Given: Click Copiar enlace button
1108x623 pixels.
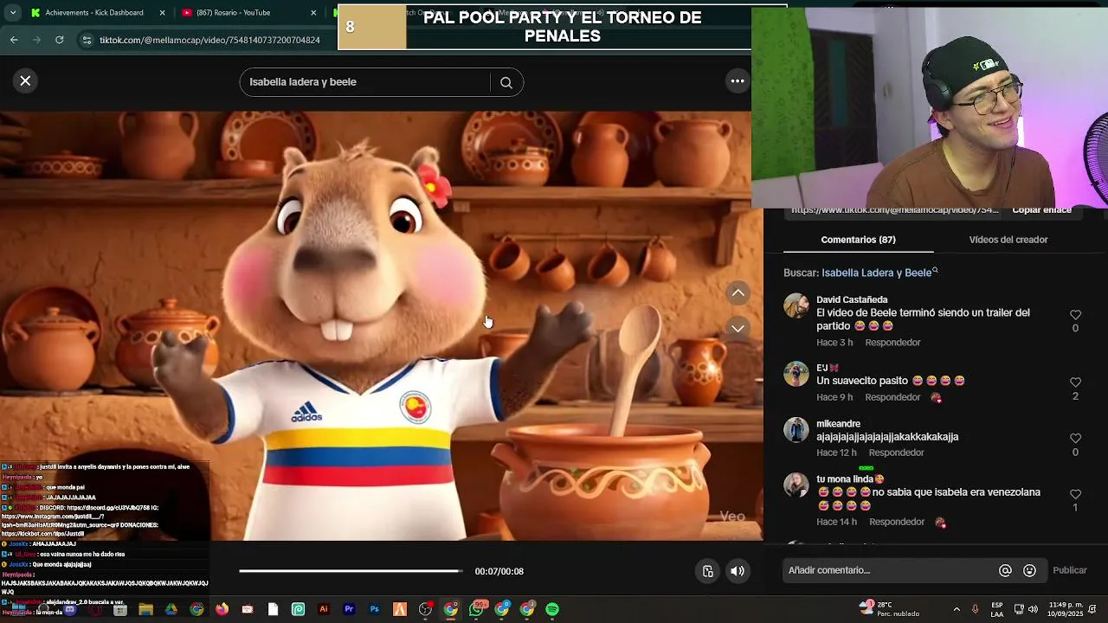Looking at the screenshot, I should coord(1042,210).
